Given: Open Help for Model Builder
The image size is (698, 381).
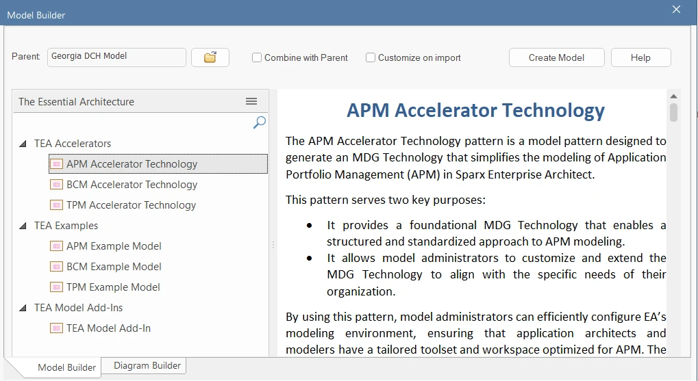Looking at the screenshot, I should point(640,57).
